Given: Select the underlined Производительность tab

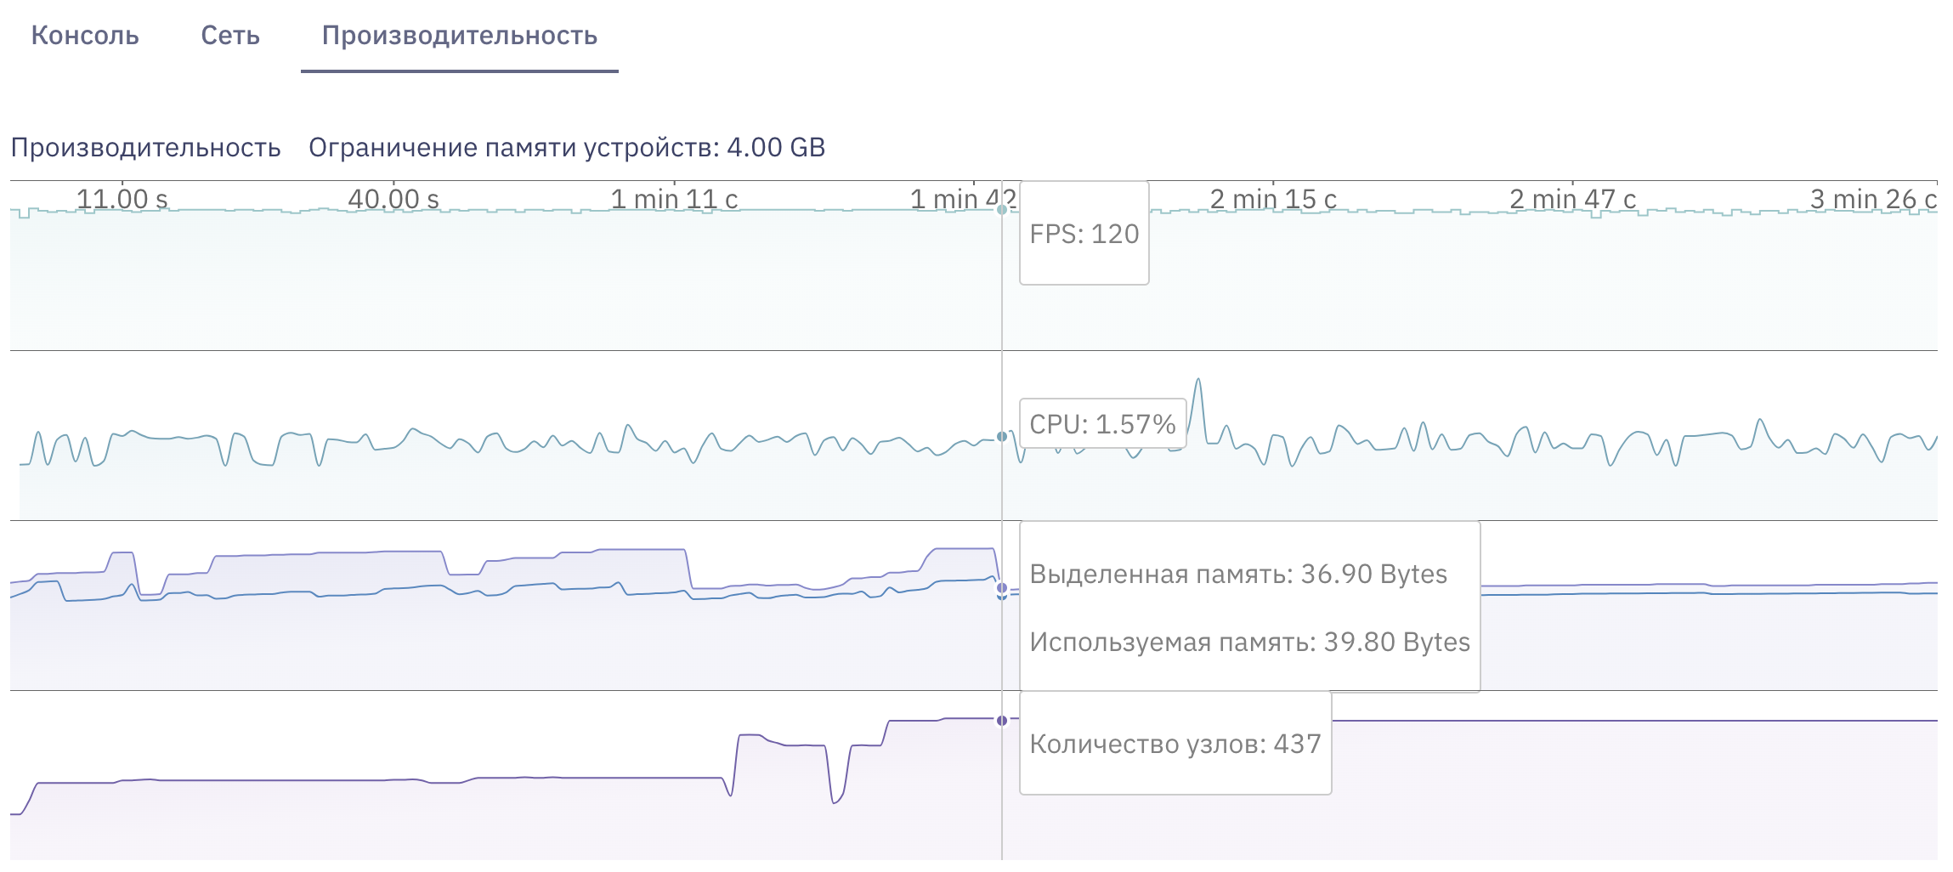Looking at the screenshot, I should (x=459, y=36).
